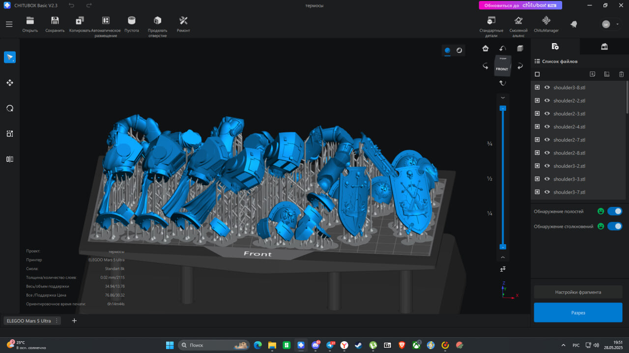Open ChituManager from the top toolbar
Viewport: 629px width, 353px height.
[x=546, y=24]
